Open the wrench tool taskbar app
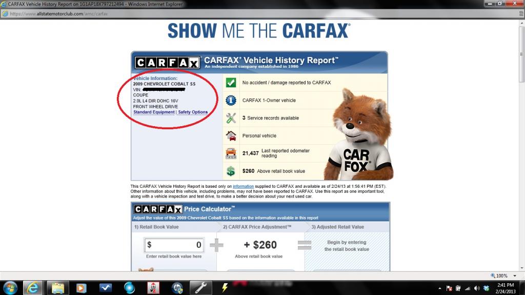Viewport: 525px width, 295px height. [x=201, y=288]
